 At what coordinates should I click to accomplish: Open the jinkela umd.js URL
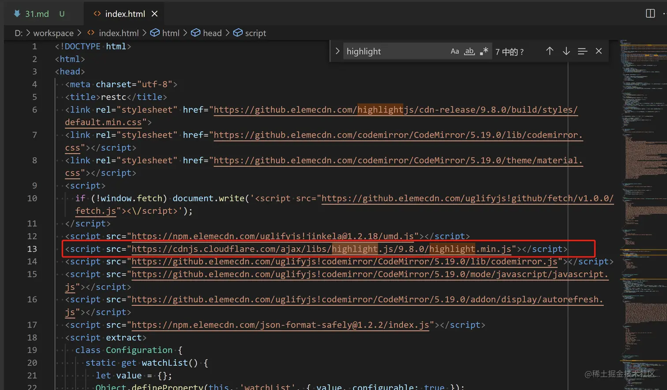[273, 236]
